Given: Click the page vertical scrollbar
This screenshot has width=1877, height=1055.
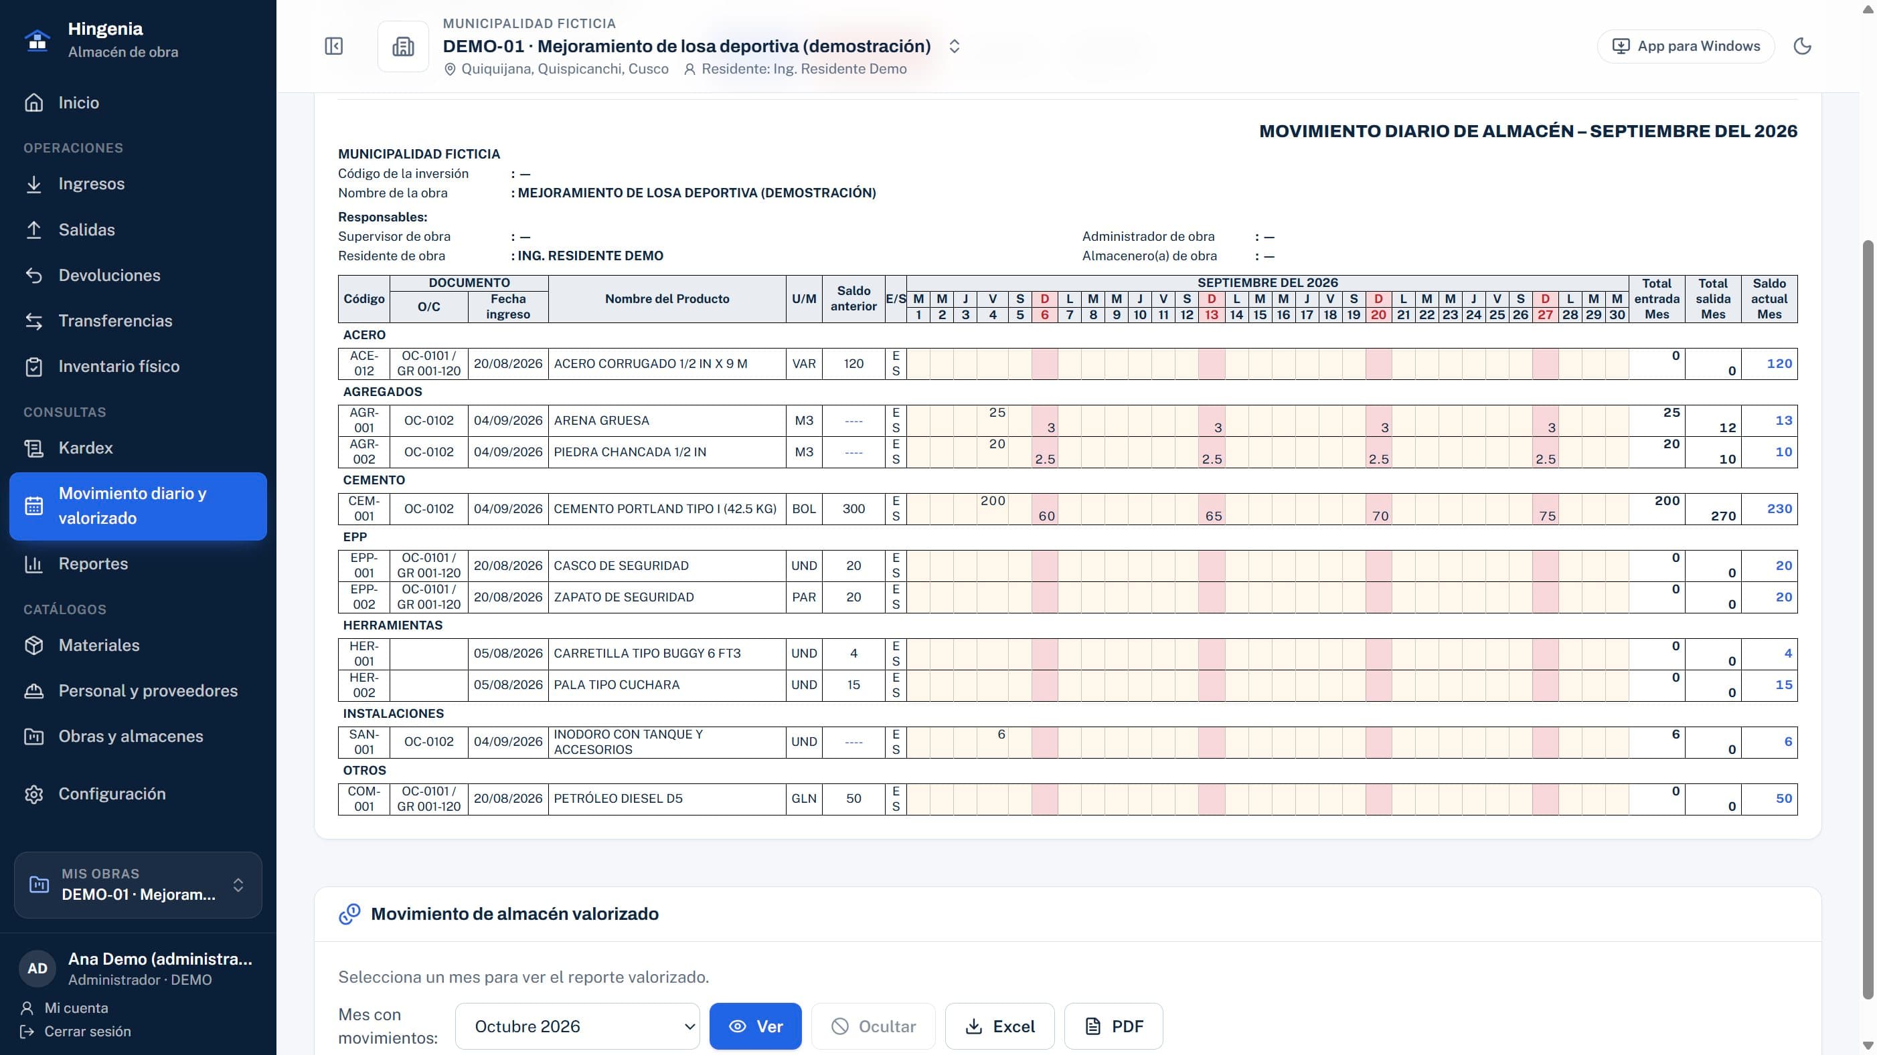Looking at the screenshot, I should (1867, 619).
